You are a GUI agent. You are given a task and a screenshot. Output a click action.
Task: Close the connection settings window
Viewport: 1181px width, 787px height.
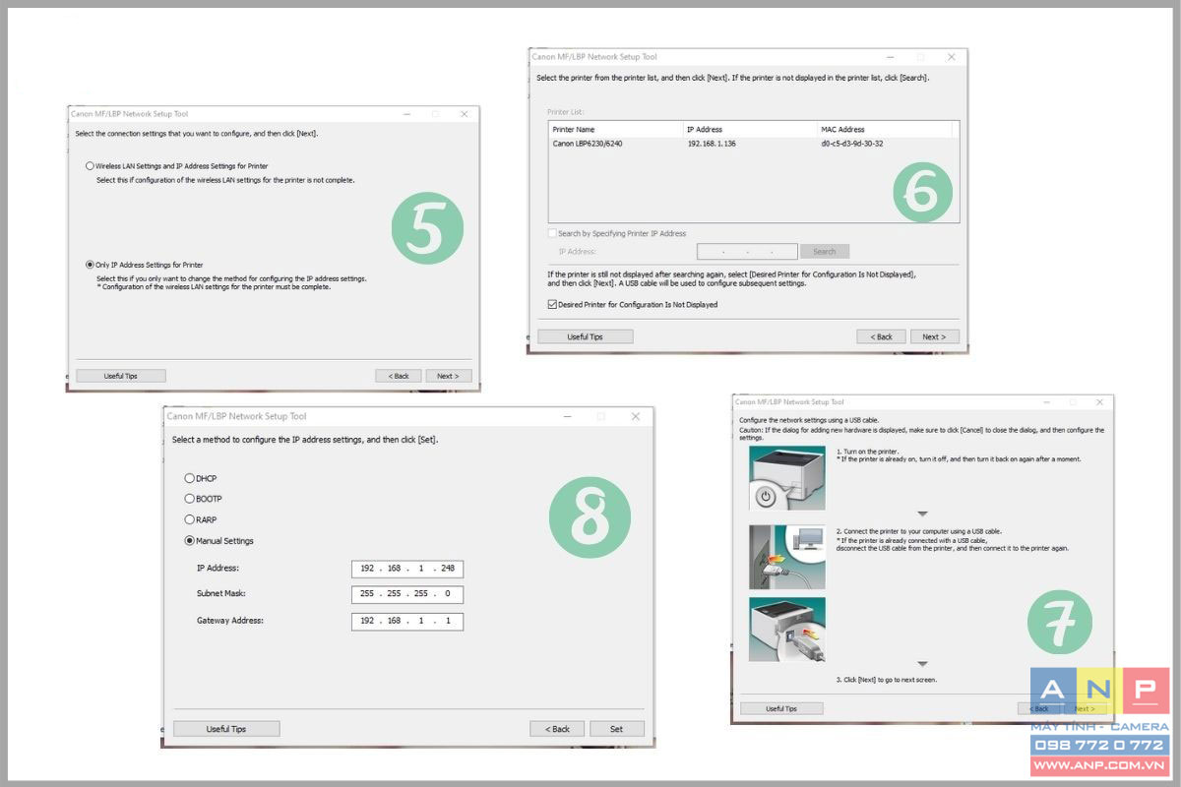(x=464, y=114)
